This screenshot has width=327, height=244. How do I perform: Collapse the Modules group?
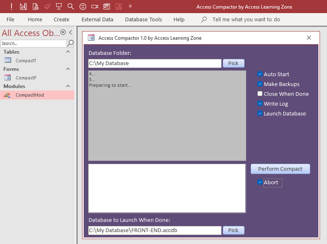(x=68, y=86)
